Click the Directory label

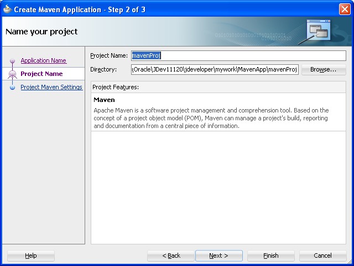[103, 69]
